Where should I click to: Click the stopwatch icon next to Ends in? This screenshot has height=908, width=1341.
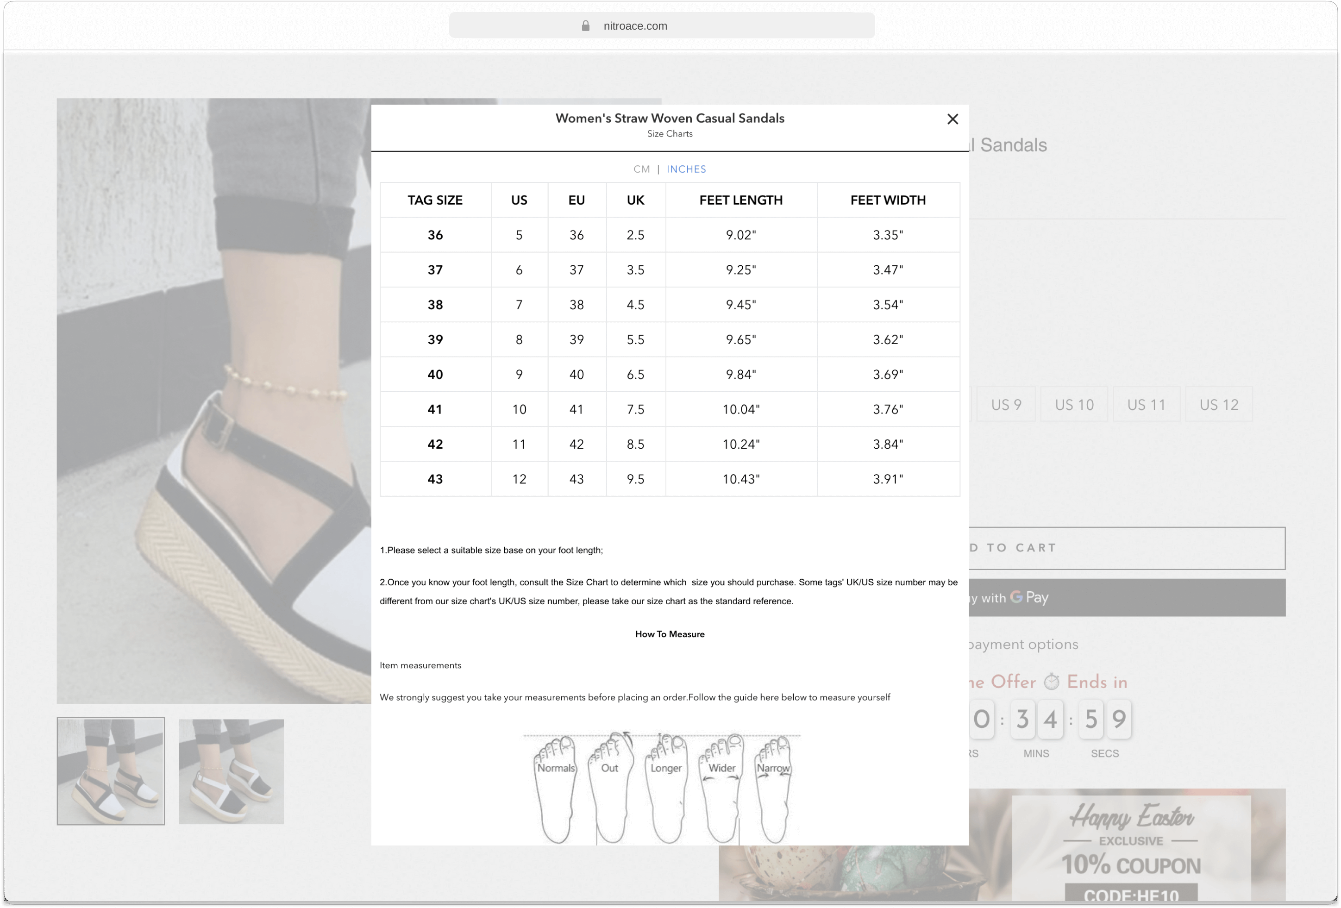pyautogui.click(x=1053, y=681)
